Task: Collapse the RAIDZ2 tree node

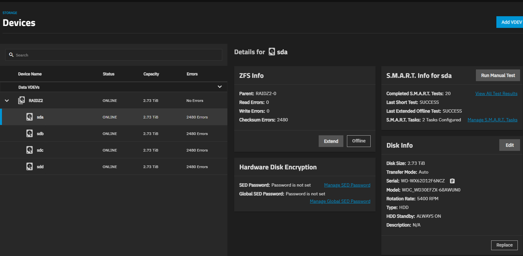Action: tap(7, 101)
